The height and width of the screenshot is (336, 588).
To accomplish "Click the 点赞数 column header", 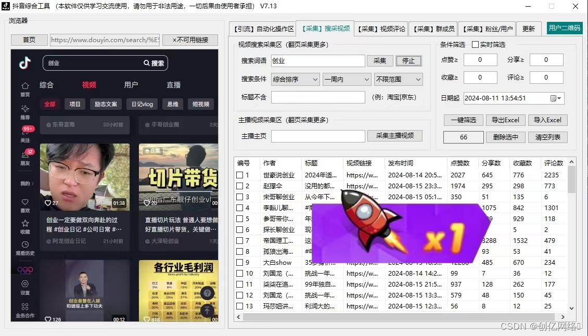I will [x=460, y=163].
